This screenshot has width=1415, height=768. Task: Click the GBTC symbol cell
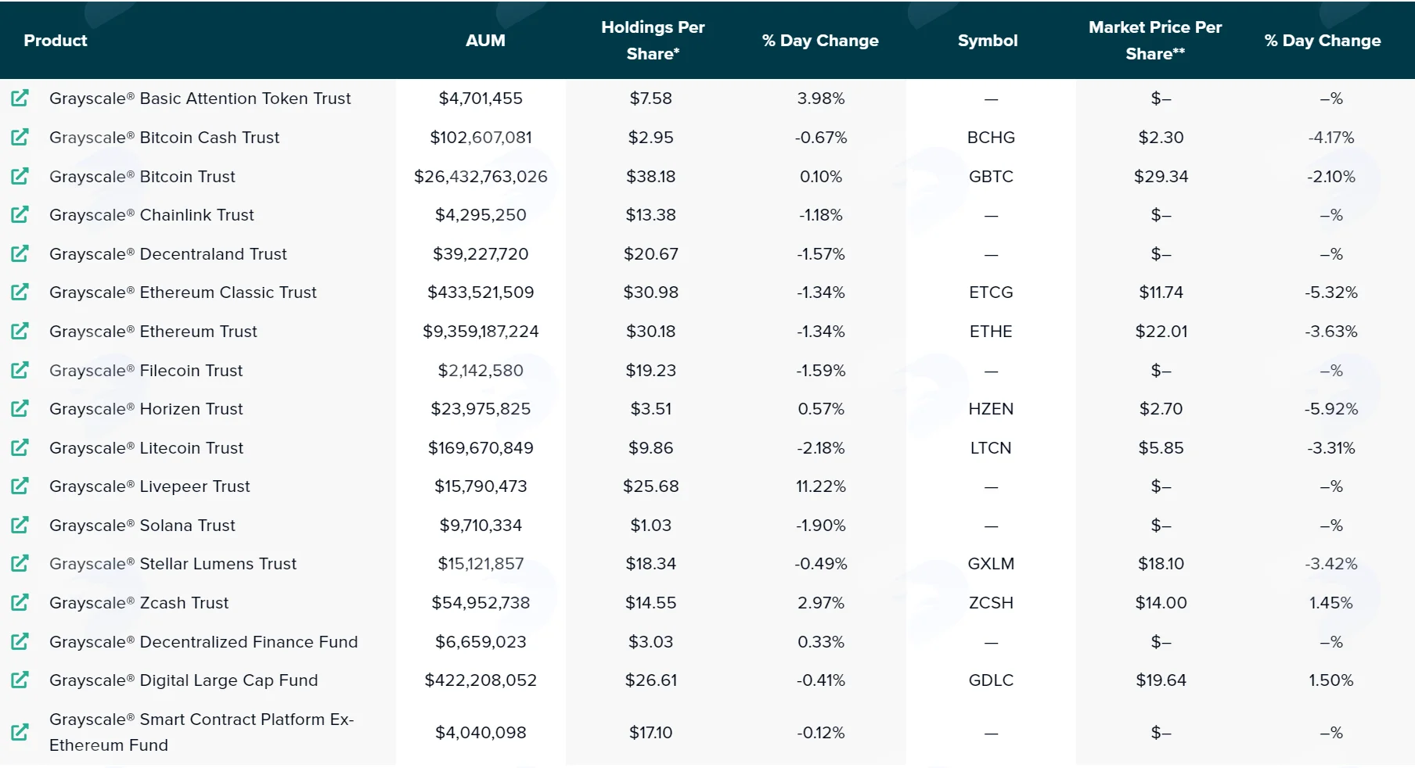(x=991, y=176)
